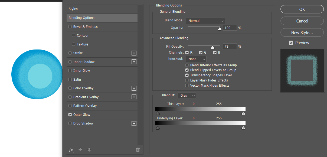Click the style preview thumbnail
The image size is (327, 157).
[x=302, y=70]
